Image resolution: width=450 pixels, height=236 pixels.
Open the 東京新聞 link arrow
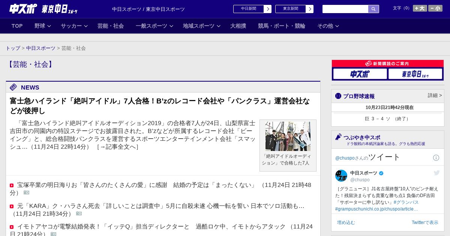[x=310, y=9]
